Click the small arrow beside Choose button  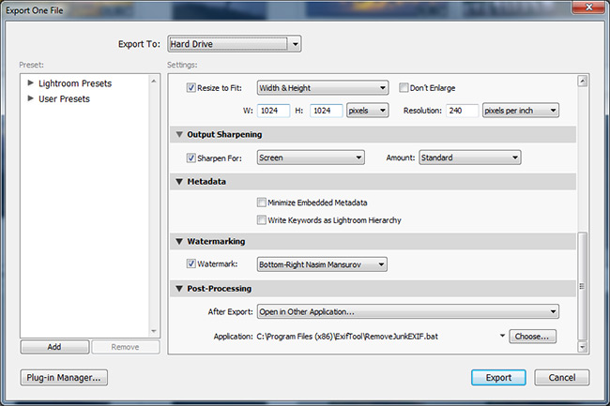(x=503, y=336)
